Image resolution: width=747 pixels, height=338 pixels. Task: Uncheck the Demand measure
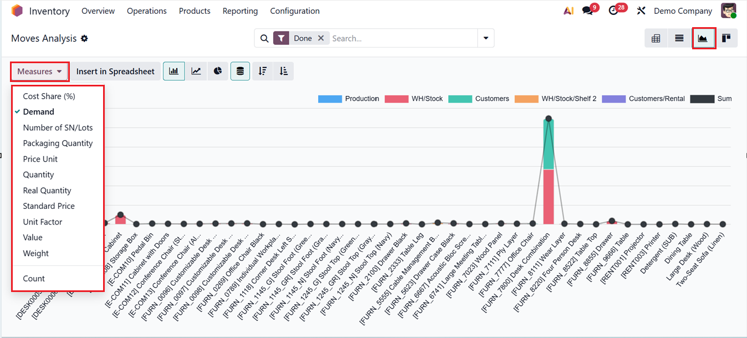coord(39,111)
